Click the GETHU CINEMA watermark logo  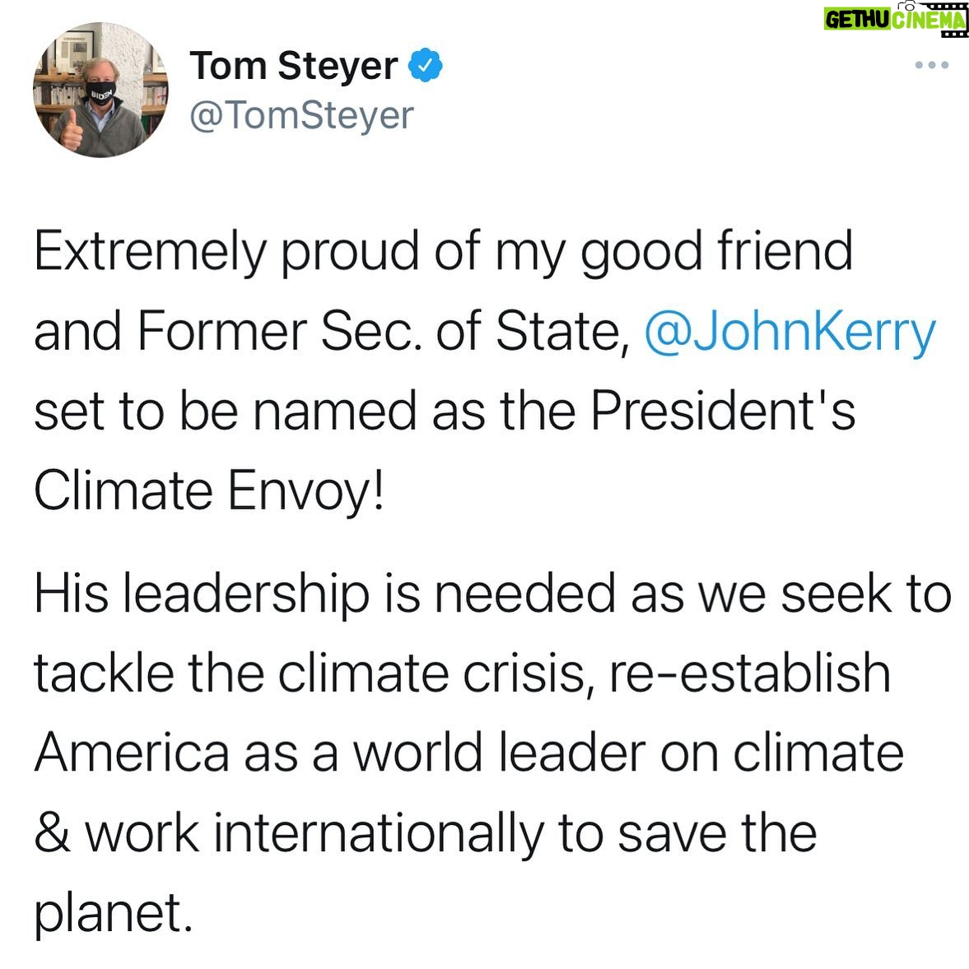point(896,19)
